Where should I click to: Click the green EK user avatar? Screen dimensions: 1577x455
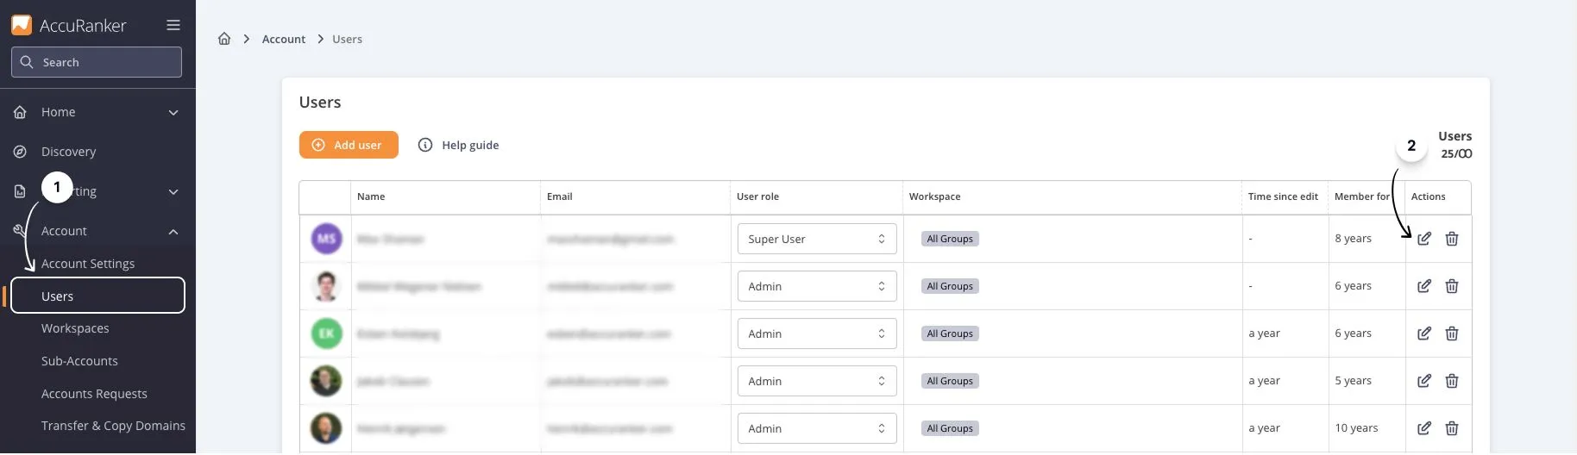coord(326,333)
